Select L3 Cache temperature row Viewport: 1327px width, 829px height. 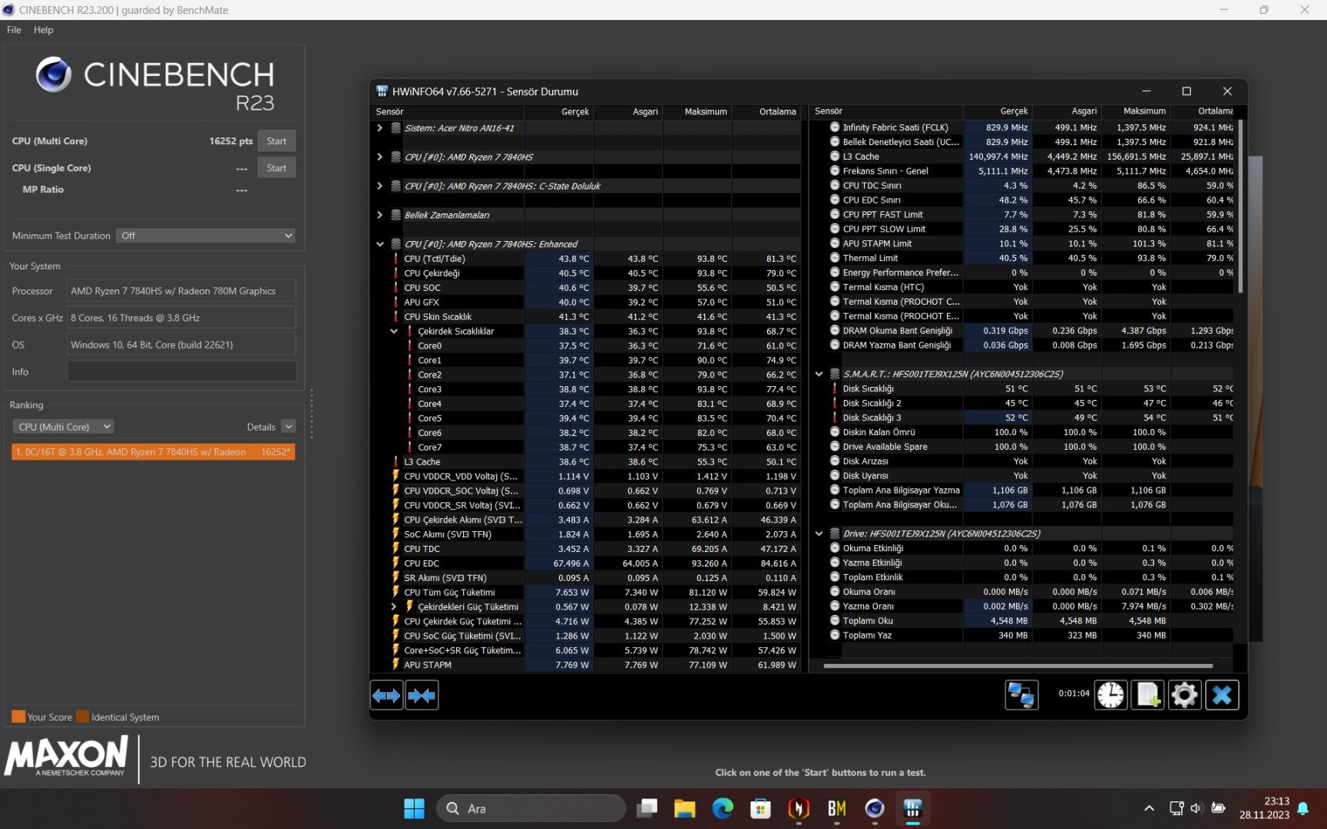click(x=586, y=462)
